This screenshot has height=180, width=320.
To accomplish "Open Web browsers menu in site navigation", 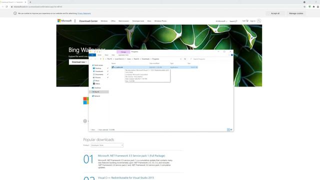I will pyautogui.click(x=124, y=21).
